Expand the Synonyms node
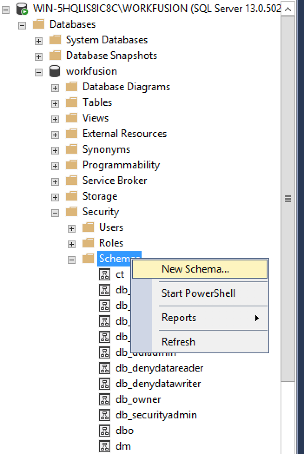 pyautogui.click(x=55, y=151)
